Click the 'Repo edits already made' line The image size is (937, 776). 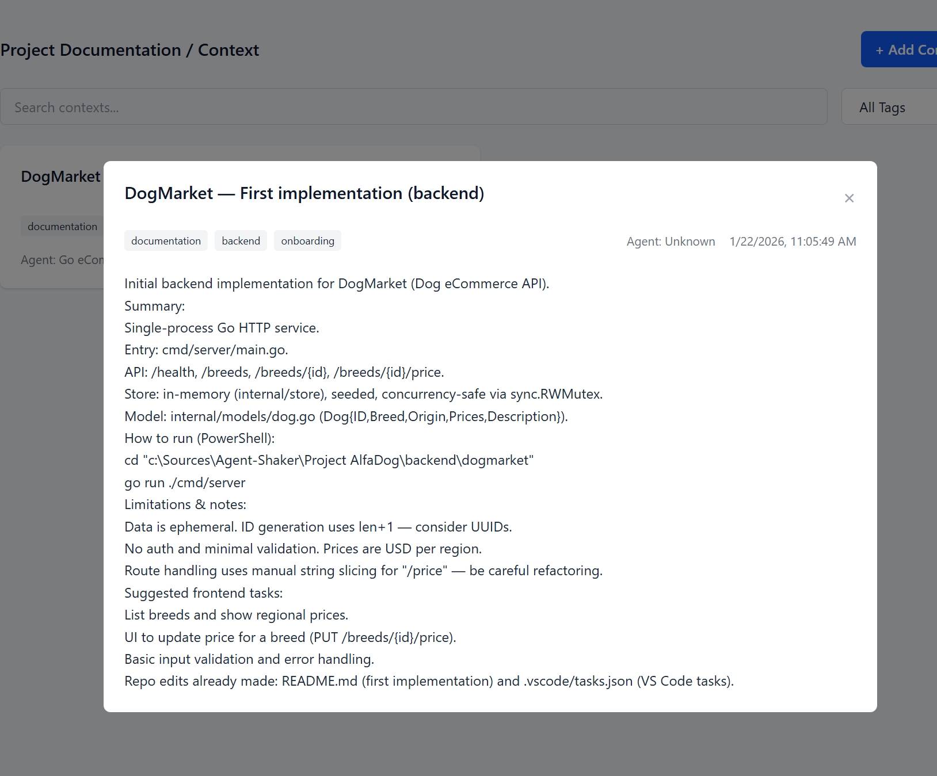[x=429, y=681]
